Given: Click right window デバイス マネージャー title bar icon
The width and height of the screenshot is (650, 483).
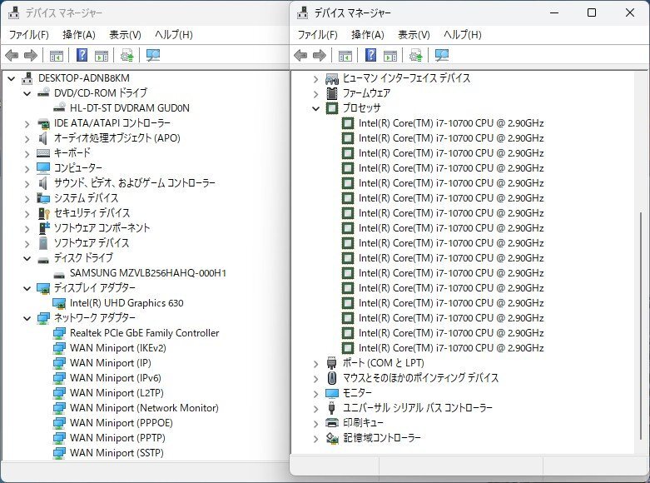Looking at the screenshot, I should tap(303, 12).
